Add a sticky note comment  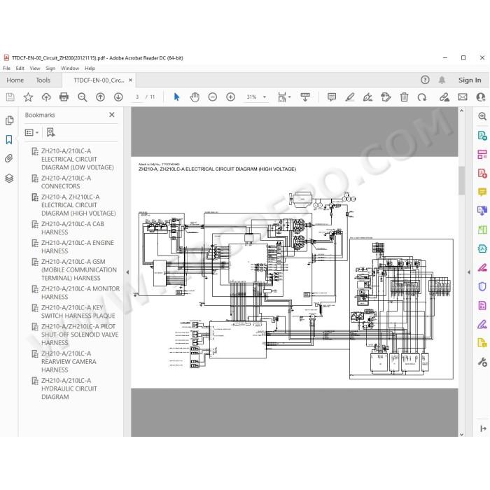(x=332, y=97)
